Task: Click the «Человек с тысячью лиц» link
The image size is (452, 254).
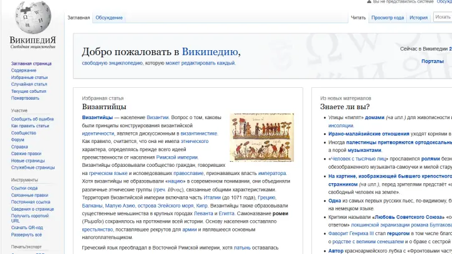Action: click(x=358, y=159)
